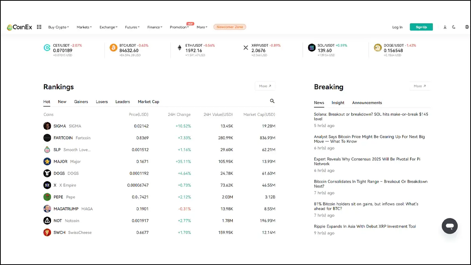The image size is (471, 265).
Task: Click the Price(USD) column header
Action: click(x=139, y=115)
